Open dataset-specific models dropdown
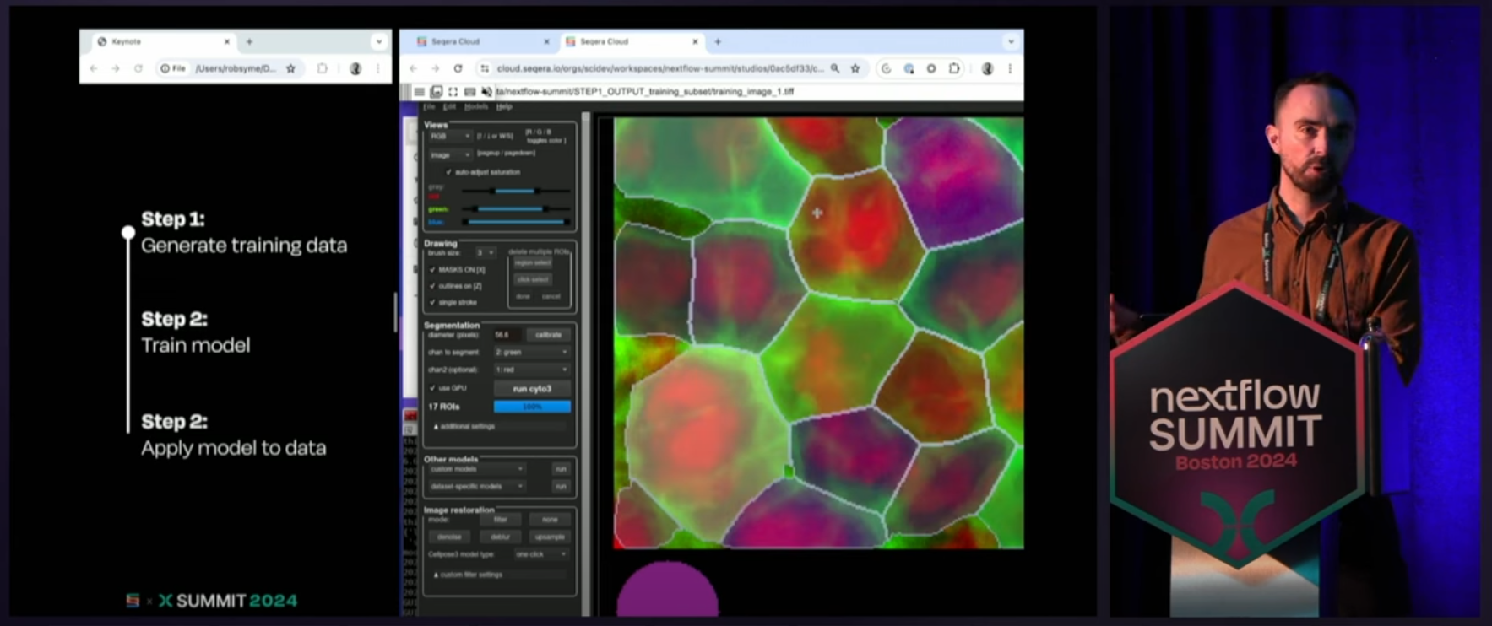 [x=476, y=486]
